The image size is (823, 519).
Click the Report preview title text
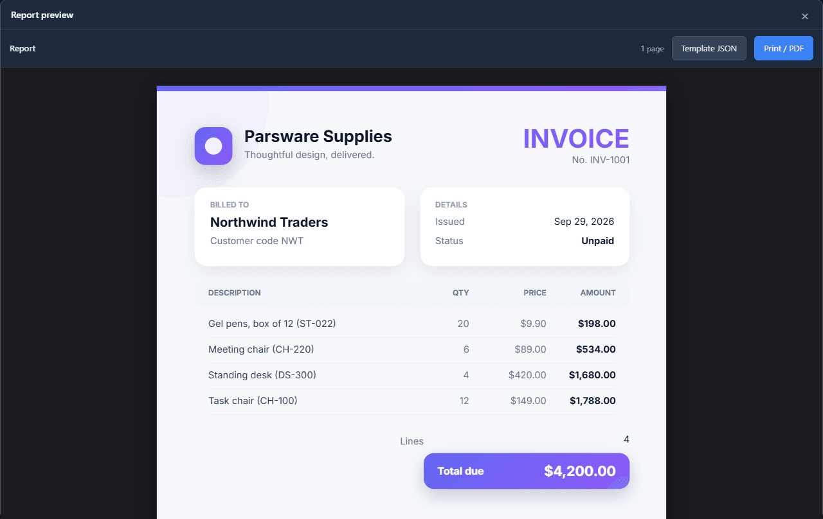pos(42,15)
